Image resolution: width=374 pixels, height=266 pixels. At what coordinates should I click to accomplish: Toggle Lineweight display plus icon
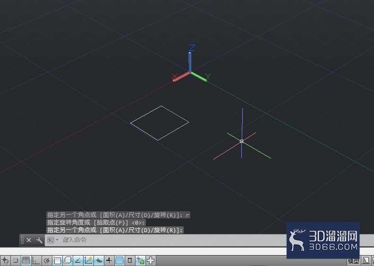(x=109, y=260)
